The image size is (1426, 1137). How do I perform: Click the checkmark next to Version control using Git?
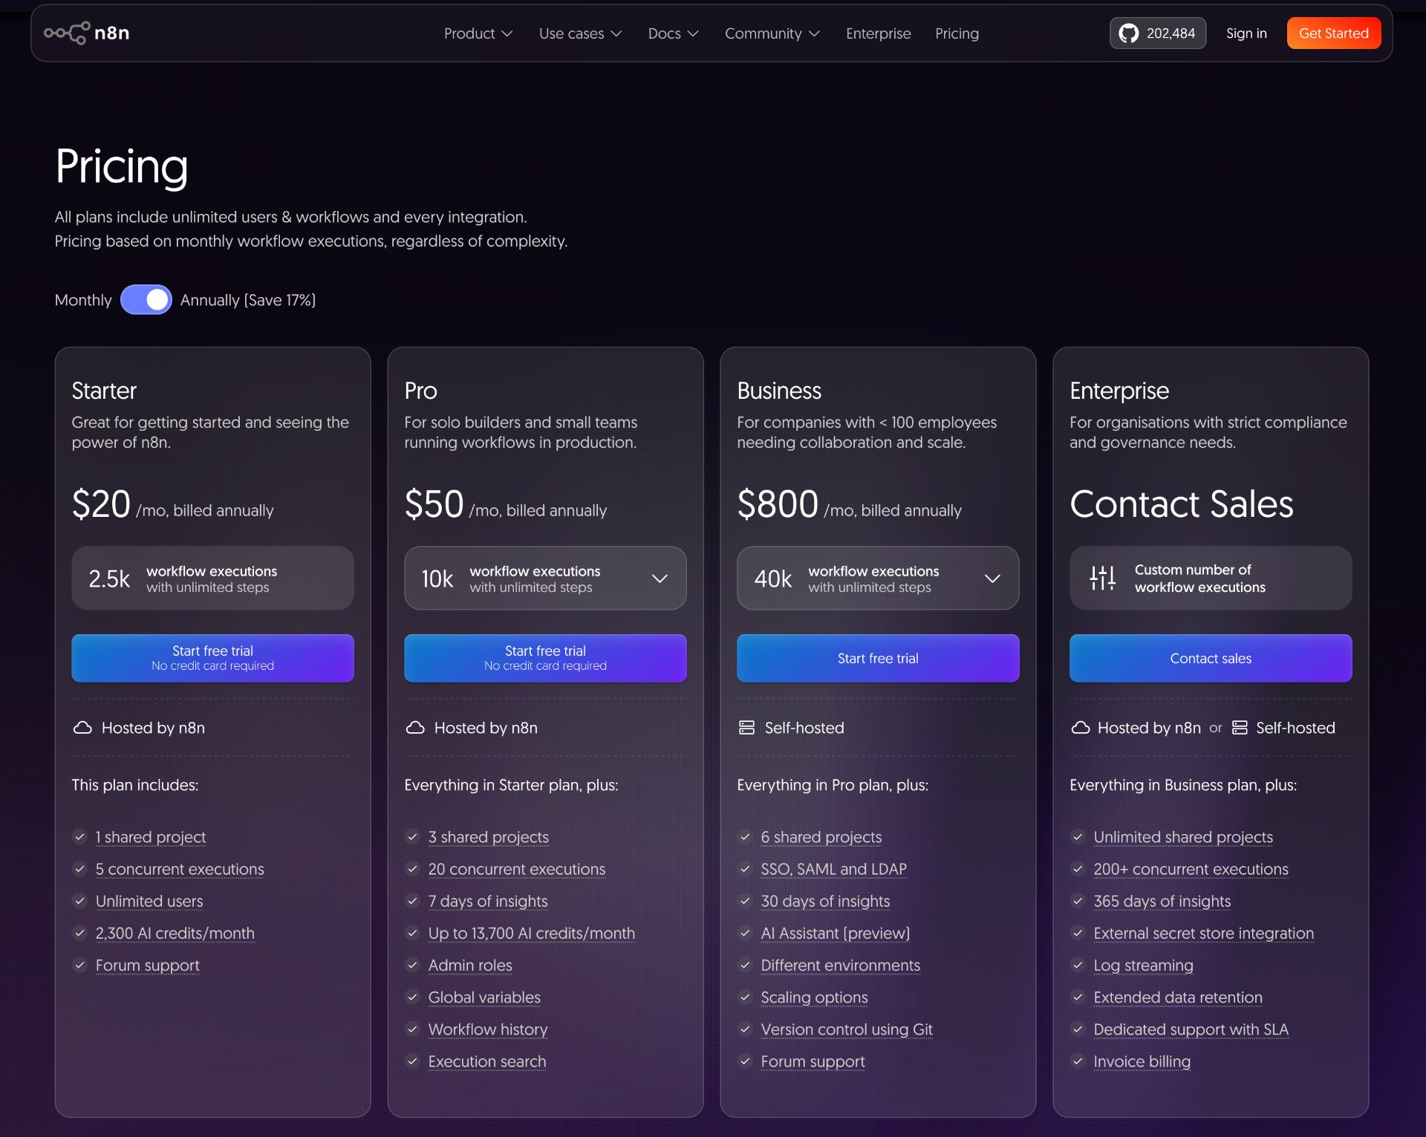click(x=745, y=1029)
